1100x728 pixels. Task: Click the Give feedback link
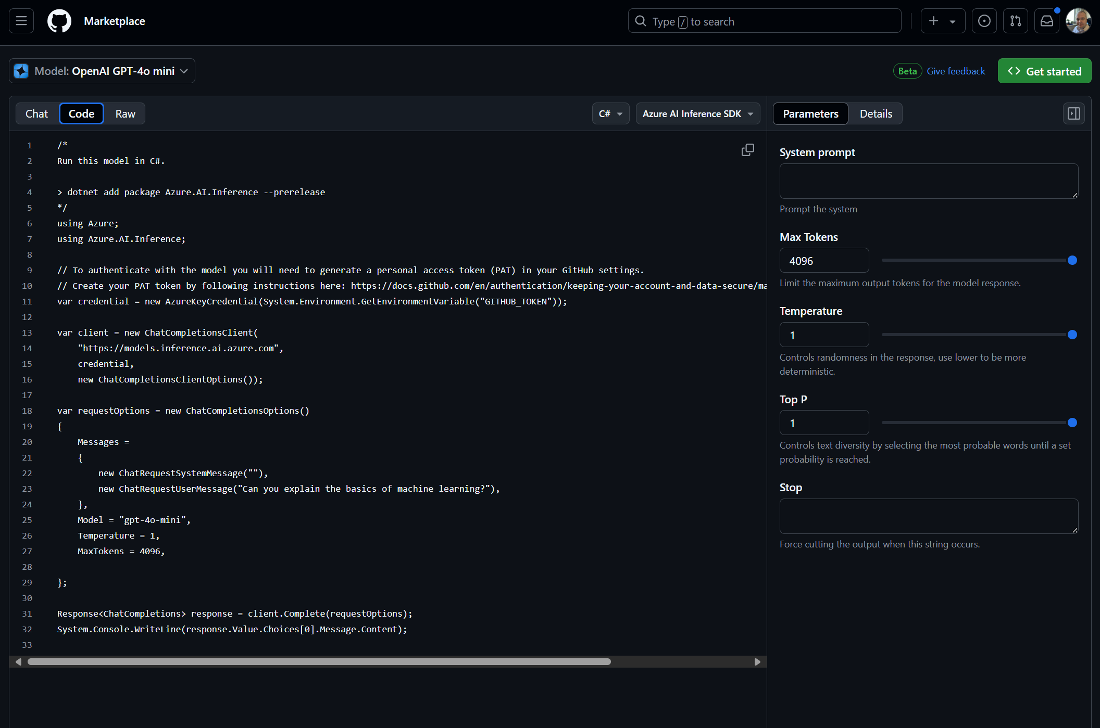956,71
